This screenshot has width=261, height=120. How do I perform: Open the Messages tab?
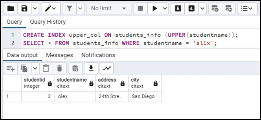(x=59, y=55)
